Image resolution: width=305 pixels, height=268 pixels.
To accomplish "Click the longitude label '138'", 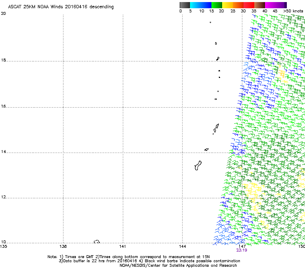I will tap(63, 247).
